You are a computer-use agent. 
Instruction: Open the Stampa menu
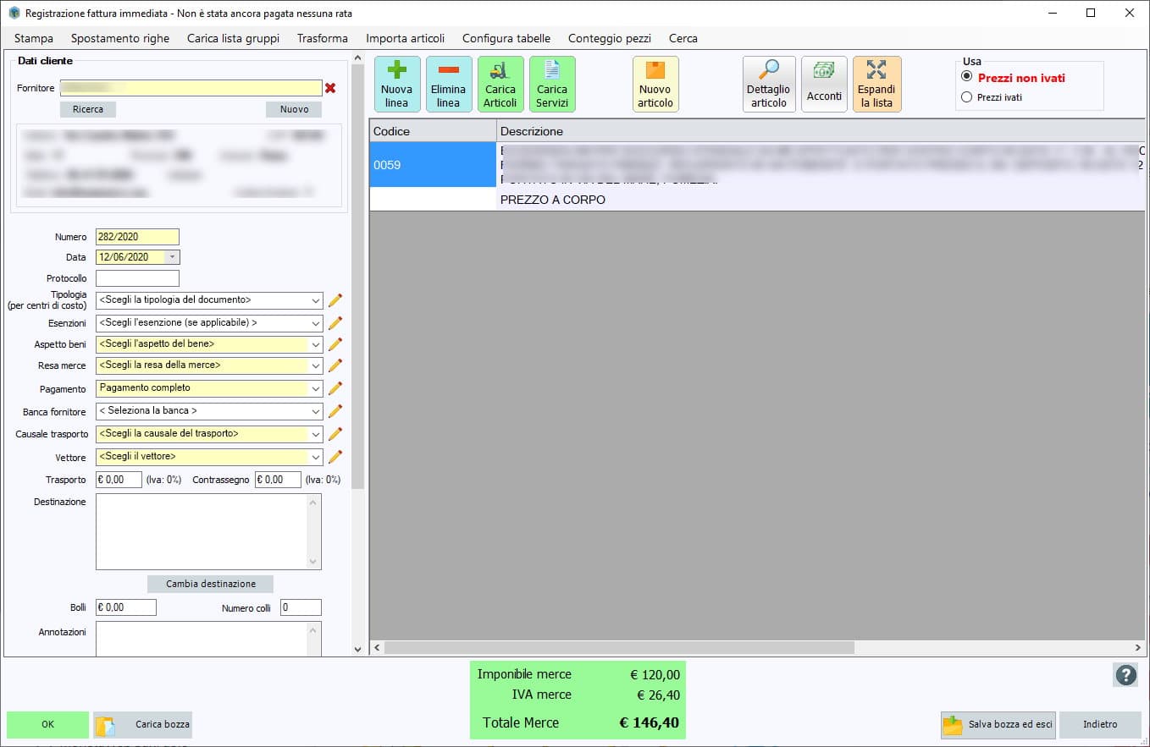(x=34, y=38)
